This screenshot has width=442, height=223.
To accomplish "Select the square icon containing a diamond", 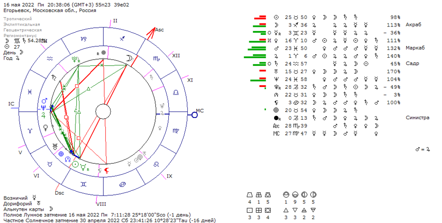I will (x=268, y=210).
